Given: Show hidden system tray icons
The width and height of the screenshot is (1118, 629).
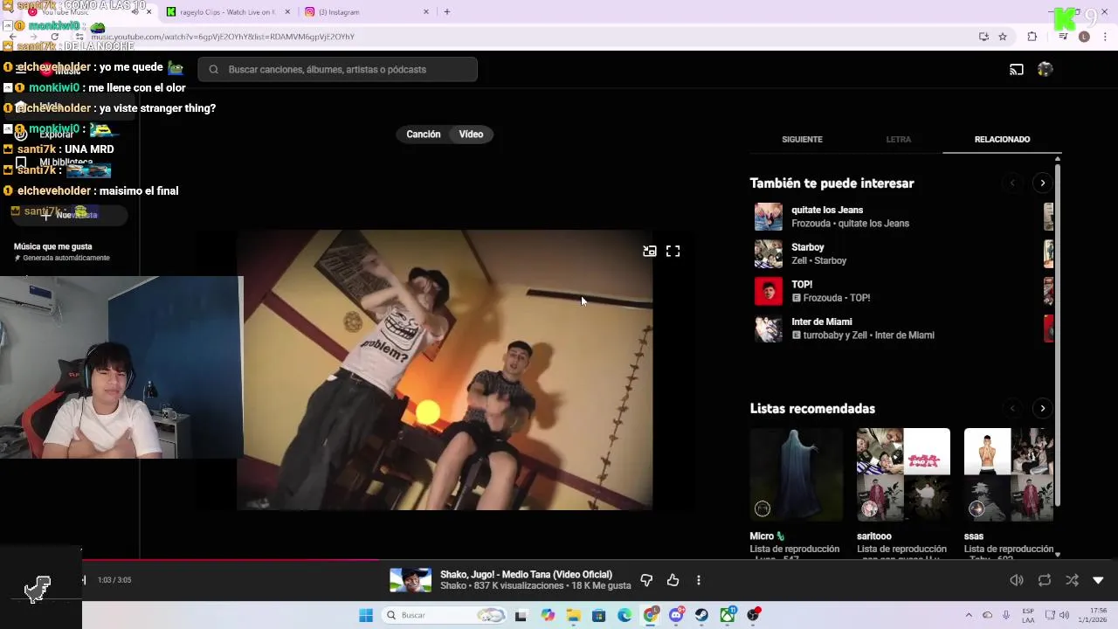Looking at the screenshot, I should [969, 615].
